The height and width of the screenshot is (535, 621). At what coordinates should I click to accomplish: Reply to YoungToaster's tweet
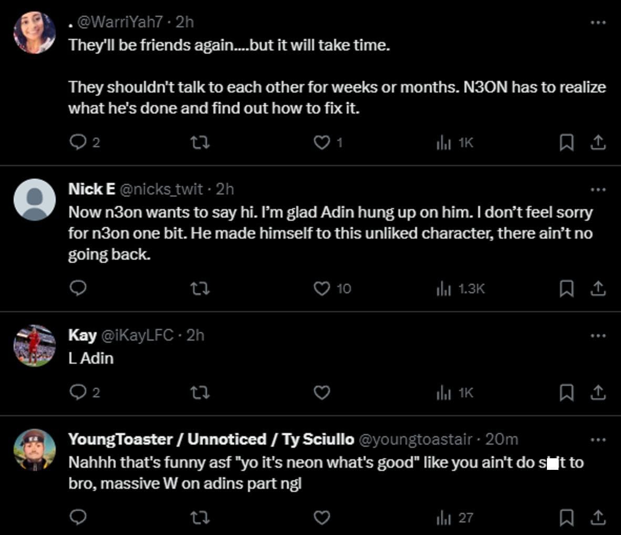[78, 518]
